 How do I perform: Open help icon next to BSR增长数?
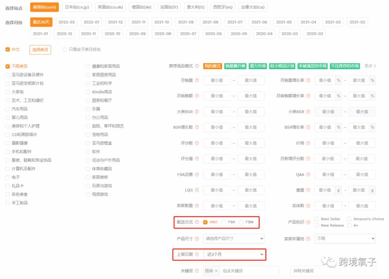click(x=197, y=127)
